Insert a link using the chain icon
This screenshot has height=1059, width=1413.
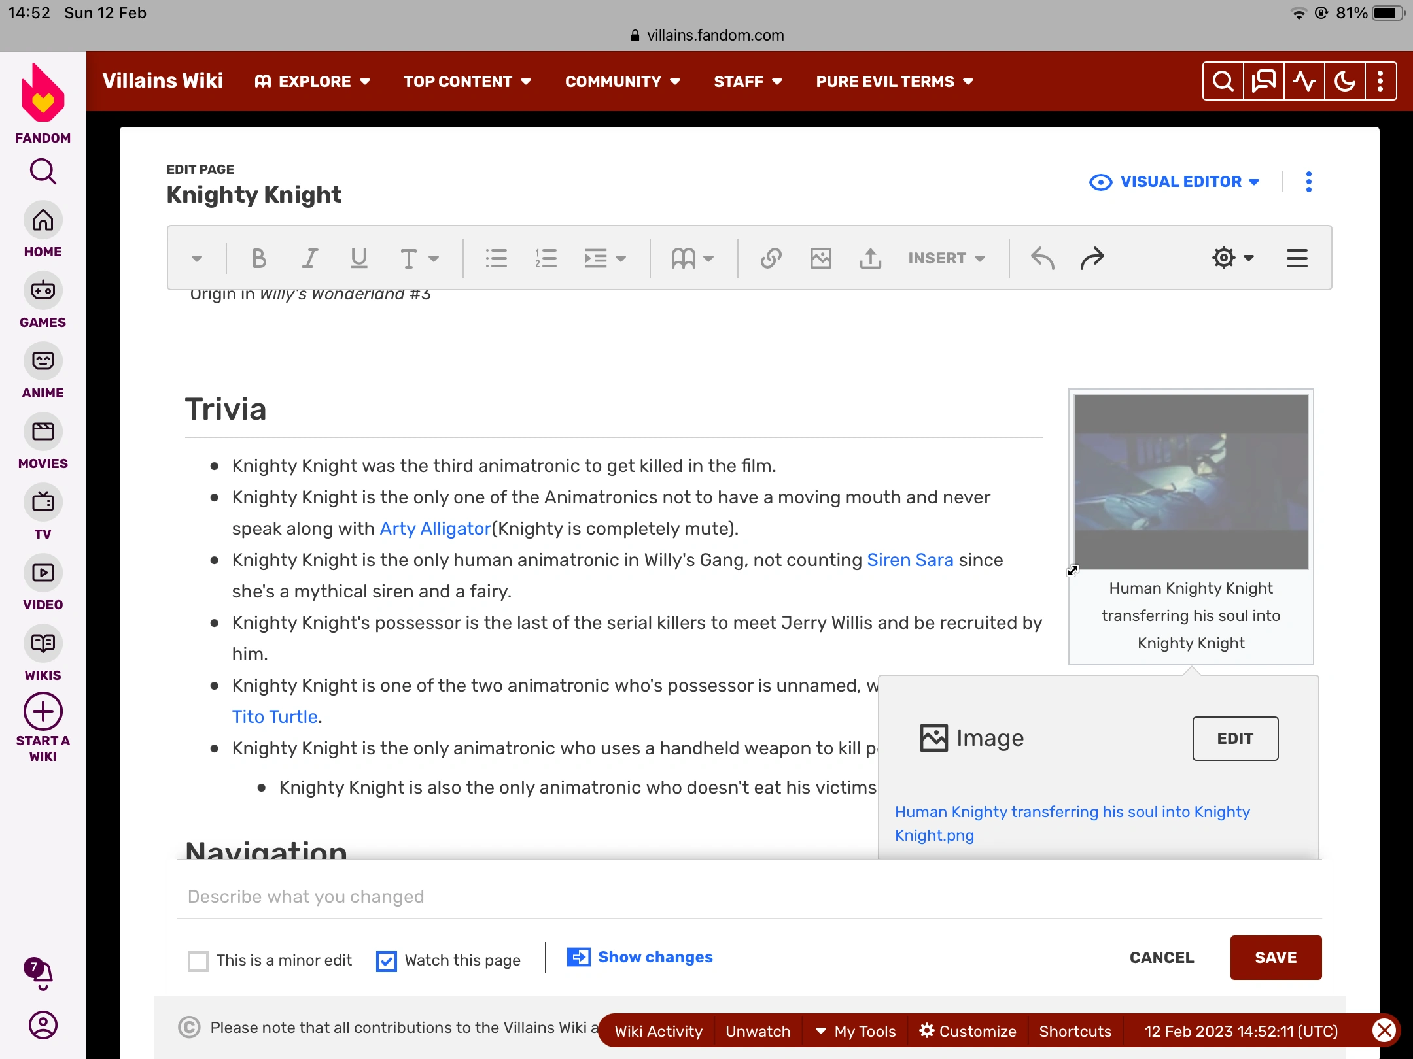[771, 258]
